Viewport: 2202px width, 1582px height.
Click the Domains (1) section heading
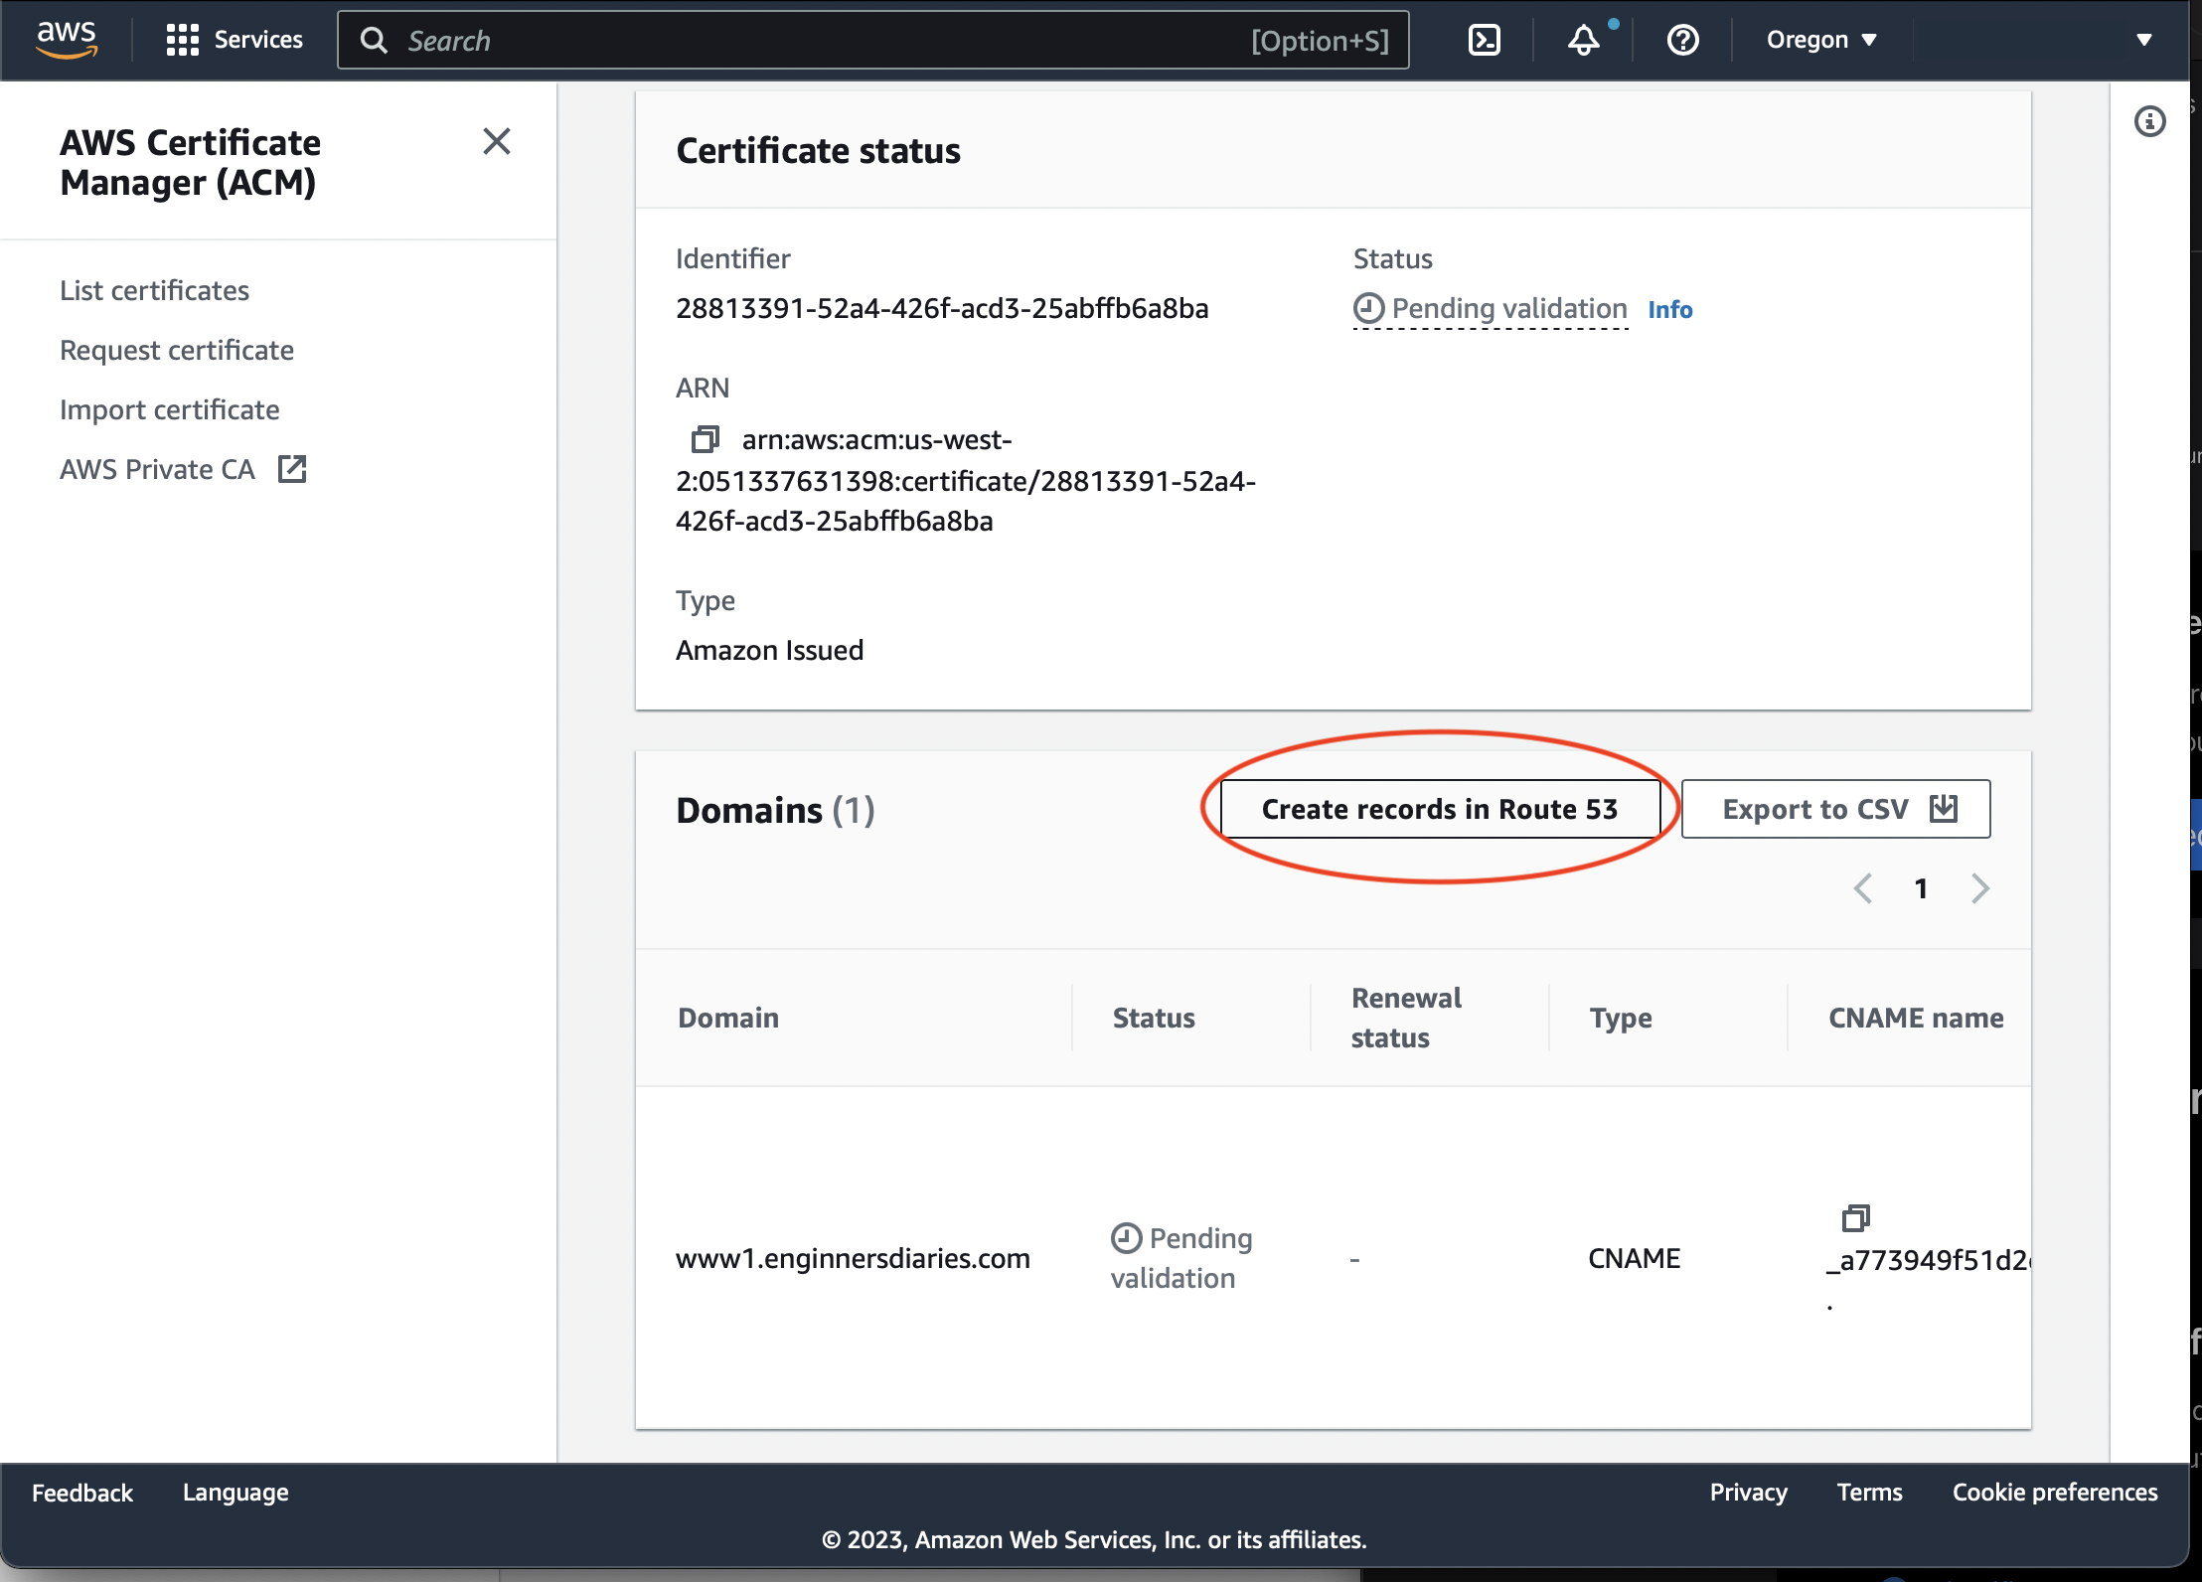pyautogui.click(x=775, y=810)
